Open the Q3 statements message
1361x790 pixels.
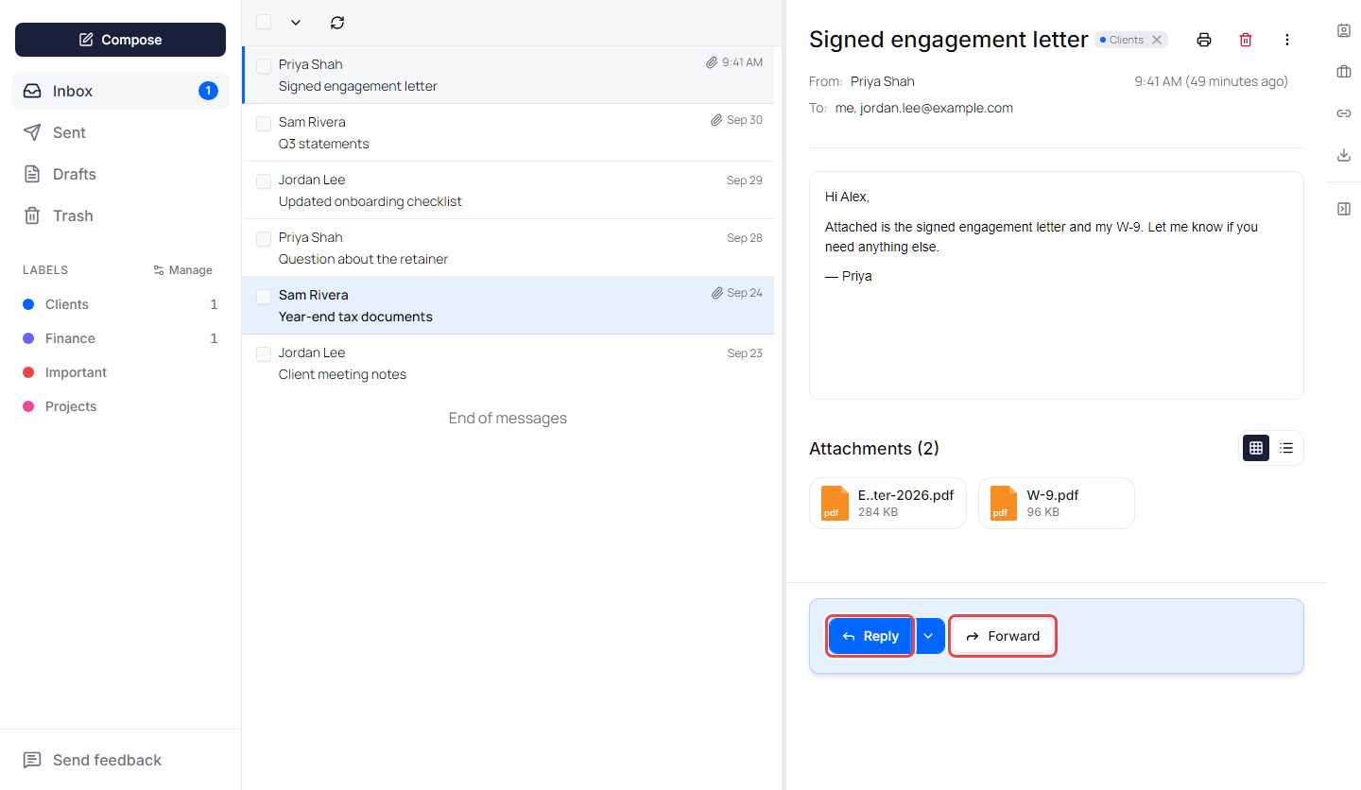(x=508, y=132)
